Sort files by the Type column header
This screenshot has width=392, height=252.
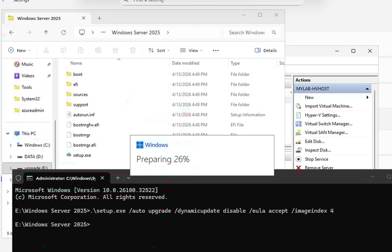(235, 63)
